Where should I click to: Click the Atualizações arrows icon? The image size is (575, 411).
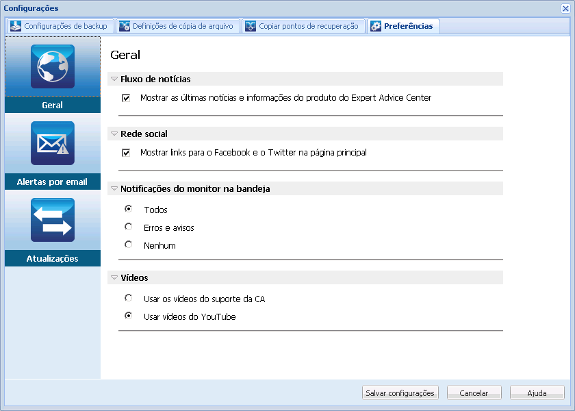pyautogui.click(x=52, y=220)
